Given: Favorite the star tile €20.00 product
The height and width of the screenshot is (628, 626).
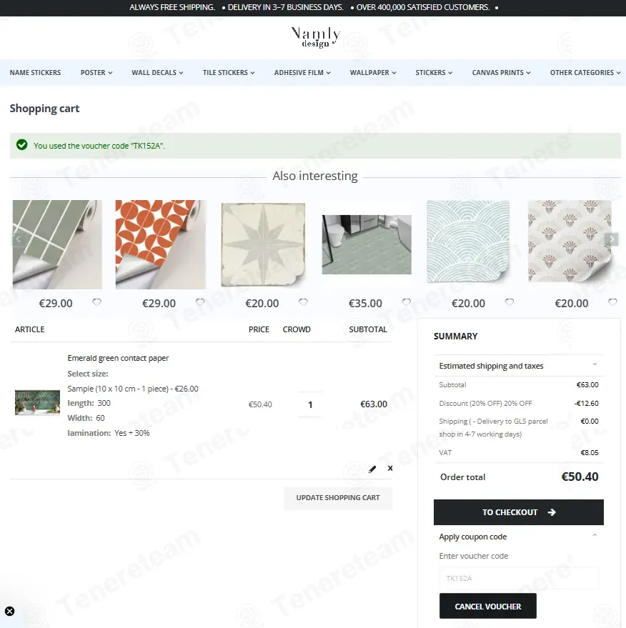Looking at the screenshot, I should click(303, 302).
